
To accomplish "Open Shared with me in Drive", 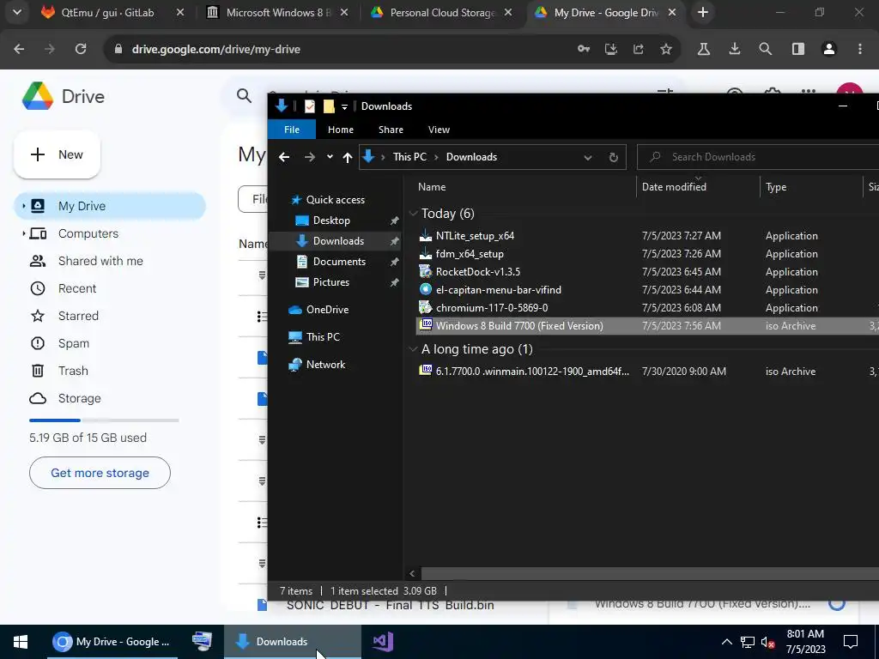I will [101, 261].
